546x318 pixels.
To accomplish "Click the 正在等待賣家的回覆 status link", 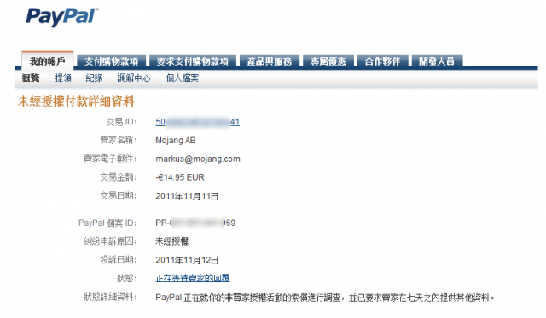I will click(193, 278).
